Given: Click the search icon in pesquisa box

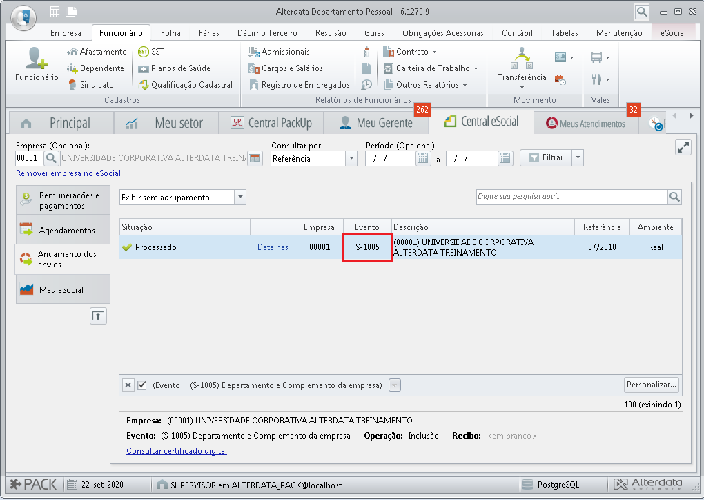Looking at the screenshot, I should coord(674,197).
